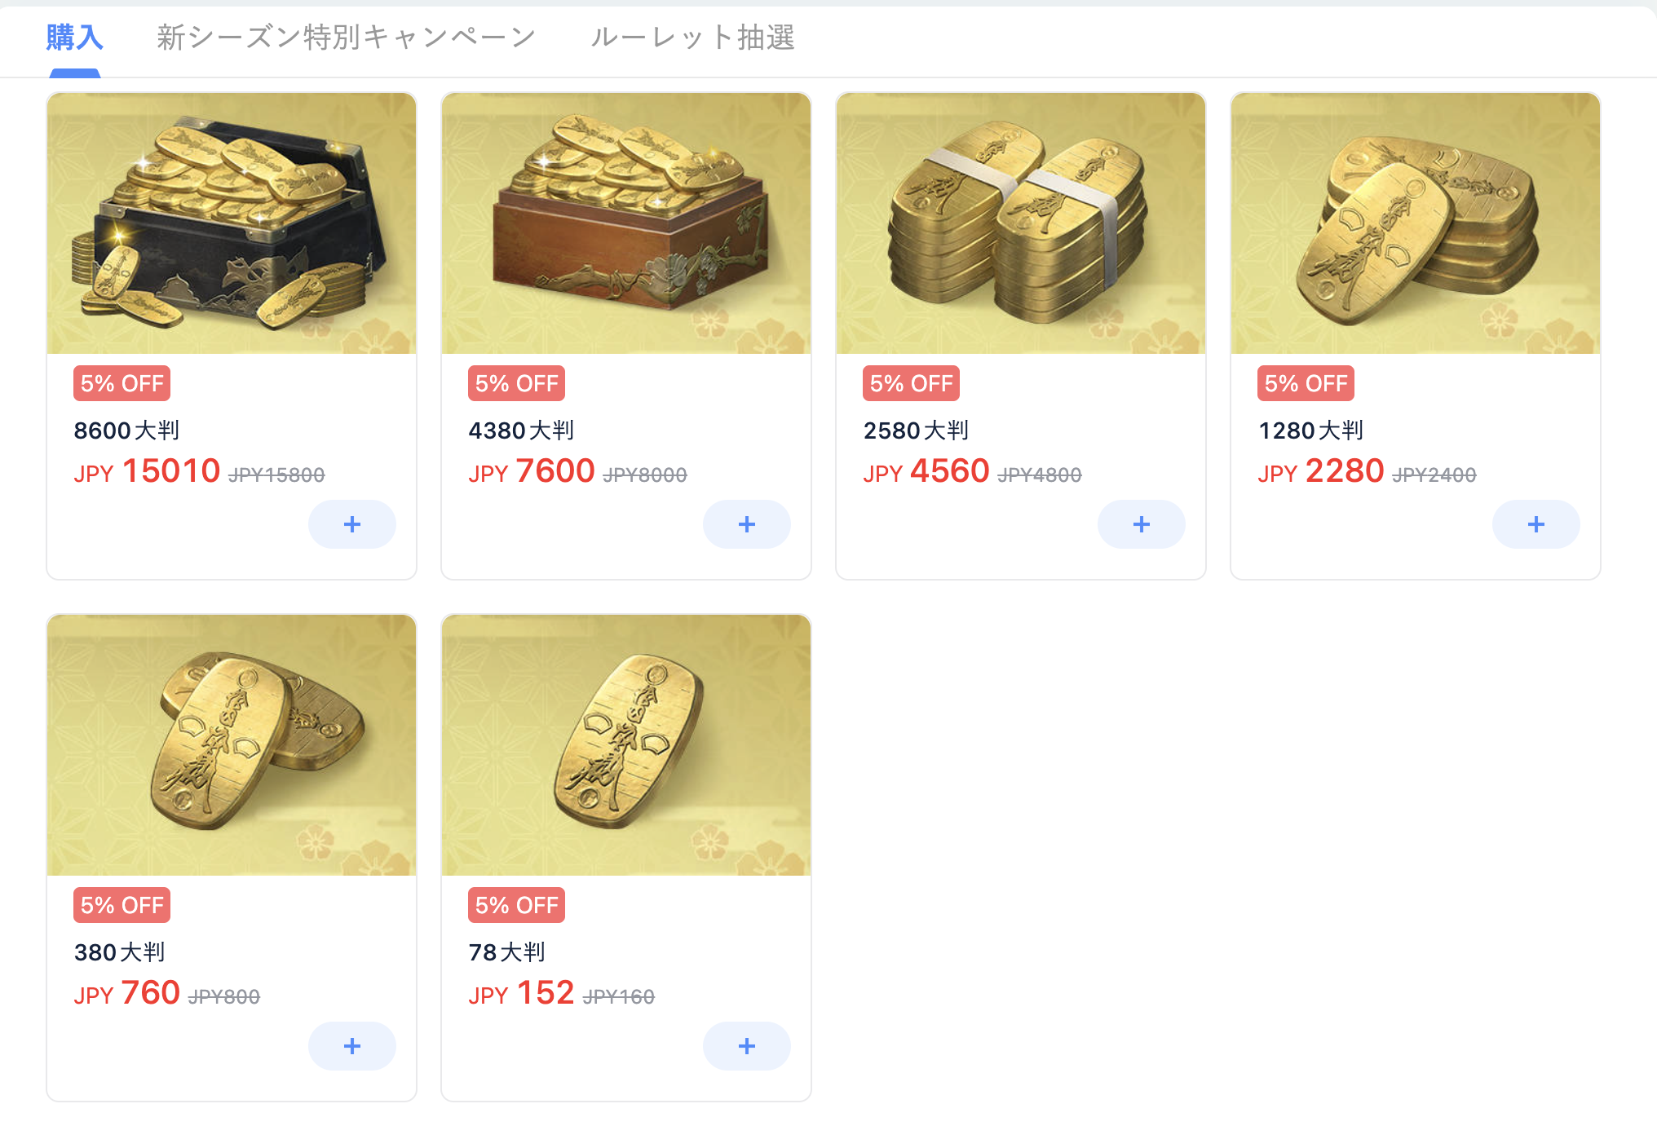
Task: Add the 8600大判 pack with plus button
Action: pos(352,524)
